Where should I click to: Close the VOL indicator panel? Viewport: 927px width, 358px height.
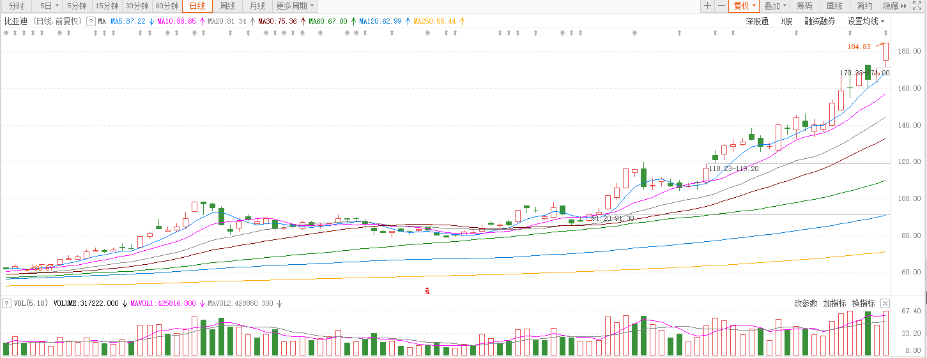[885, 303]
